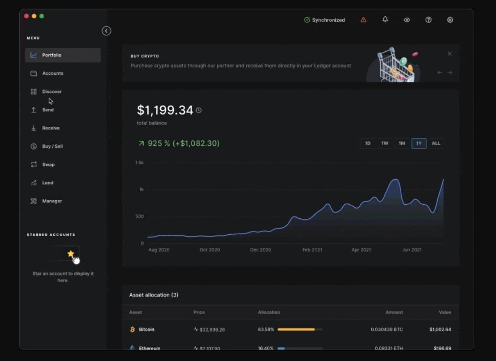The width and height of the screenshot is (496, 361).
Task: Check notifications via the bell icon
Action: click(x=385, y=20)
